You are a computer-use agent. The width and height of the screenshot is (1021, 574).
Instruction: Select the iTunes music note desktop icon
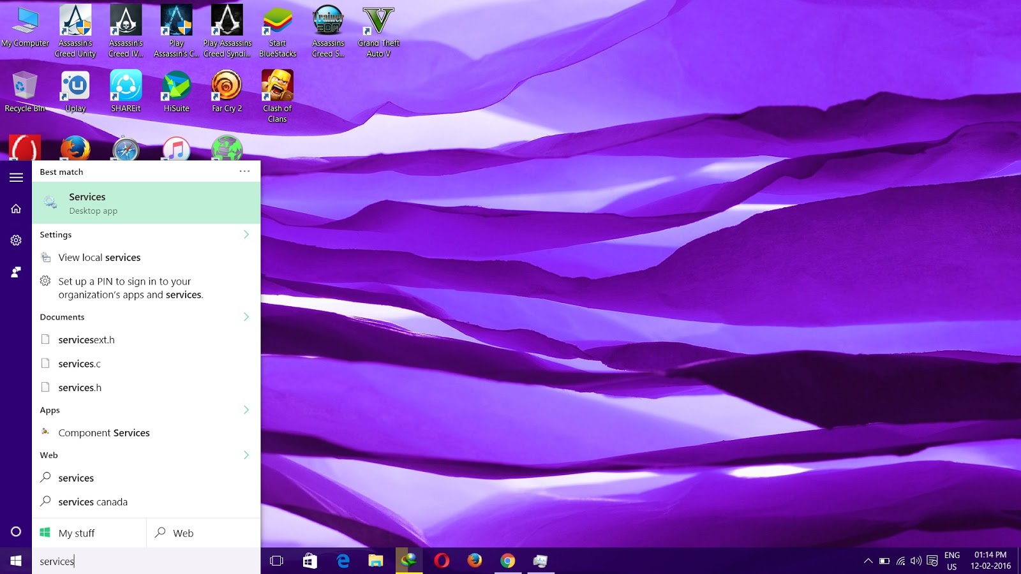tap(177, 149)
